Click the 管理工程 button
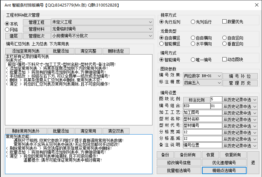The image size is (262, 177). click(36, 22)
